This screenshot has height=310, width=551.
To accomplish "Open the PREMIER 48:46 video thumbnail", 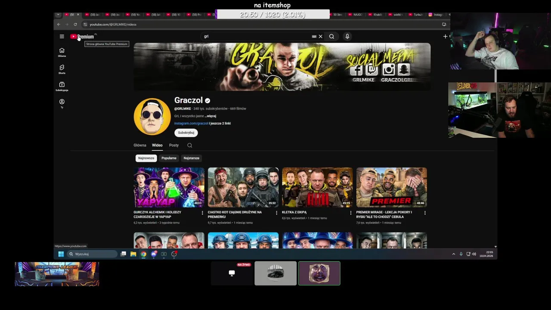I will 392,187.
